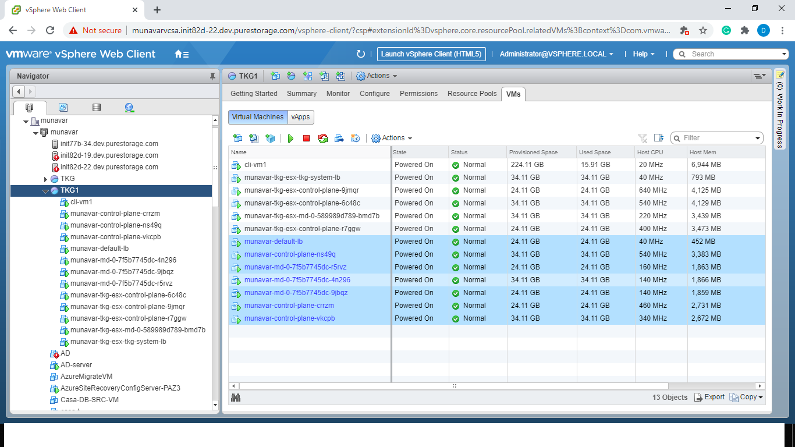Click the restart guest OS icon

coord(323,139)
